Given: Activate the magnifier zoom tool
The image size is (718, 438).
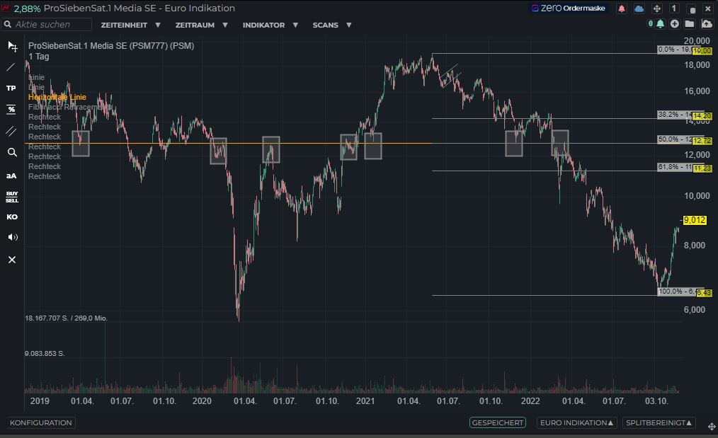Looking at the screenshot, I should [11, 152].
